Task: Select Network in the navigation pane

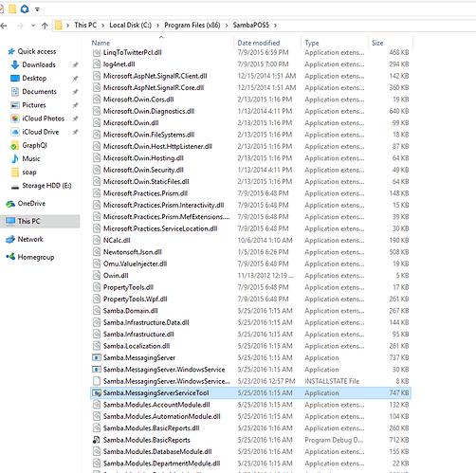Action: [x=30, y=239]
